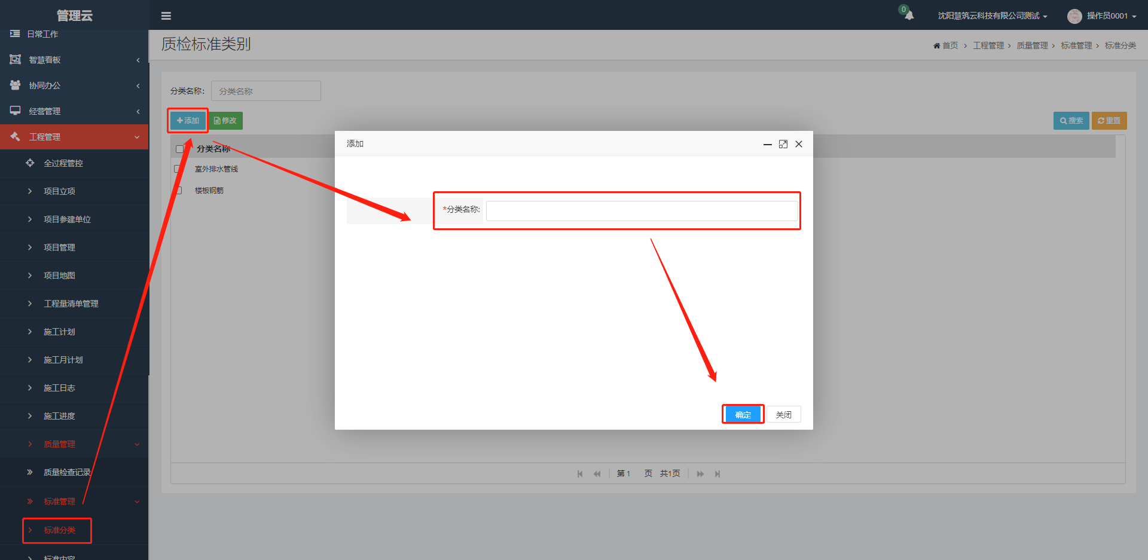This screenshot has width=1148, height=560.
Task: Check the 楼板钢筋 row checkbox
Action: tap(178, 191)
